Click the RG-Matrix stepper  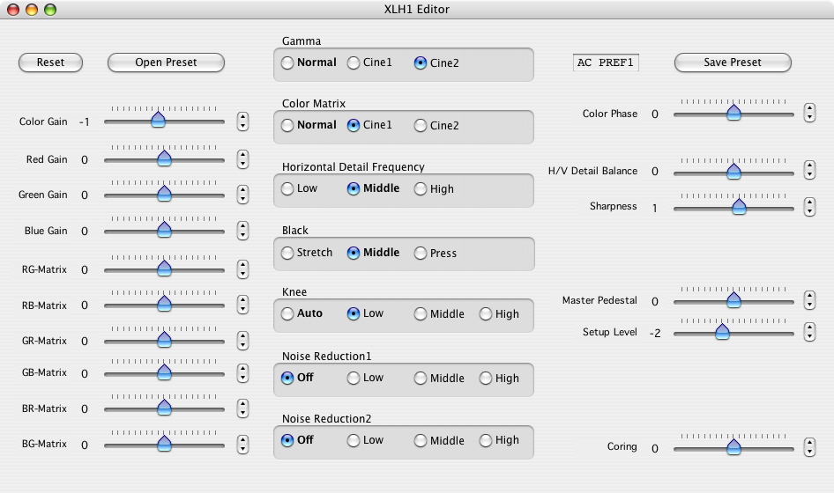(242, 269)
